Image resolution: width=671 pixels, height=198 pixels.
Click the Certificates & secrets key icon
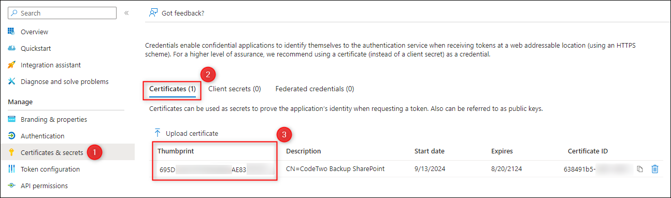(x=12, y=152)
